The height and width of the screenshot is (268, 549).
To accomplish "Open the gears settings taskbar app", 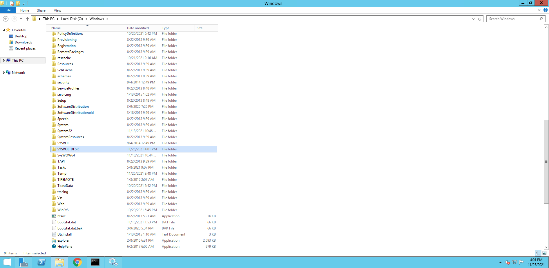I will click(113, 262).
